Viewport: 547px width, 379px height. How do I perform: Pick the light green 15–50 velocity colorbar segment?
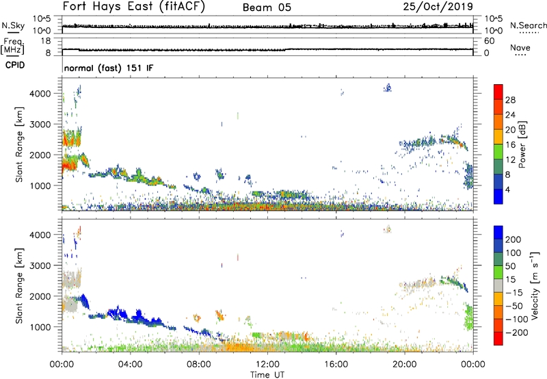point(498,272)
